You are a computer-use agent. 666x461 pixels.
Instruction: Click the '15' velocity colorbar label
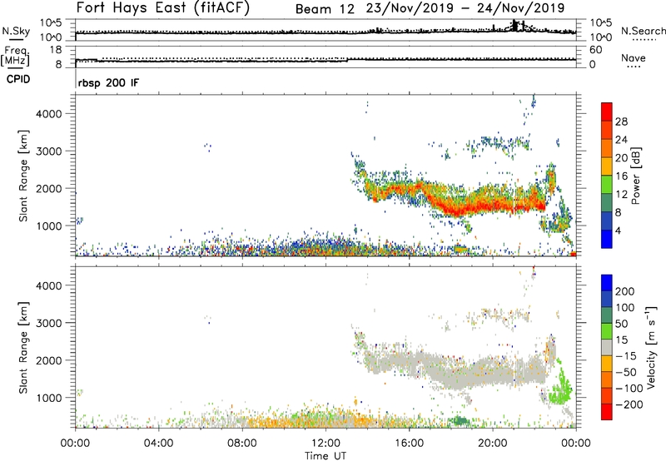621,340
